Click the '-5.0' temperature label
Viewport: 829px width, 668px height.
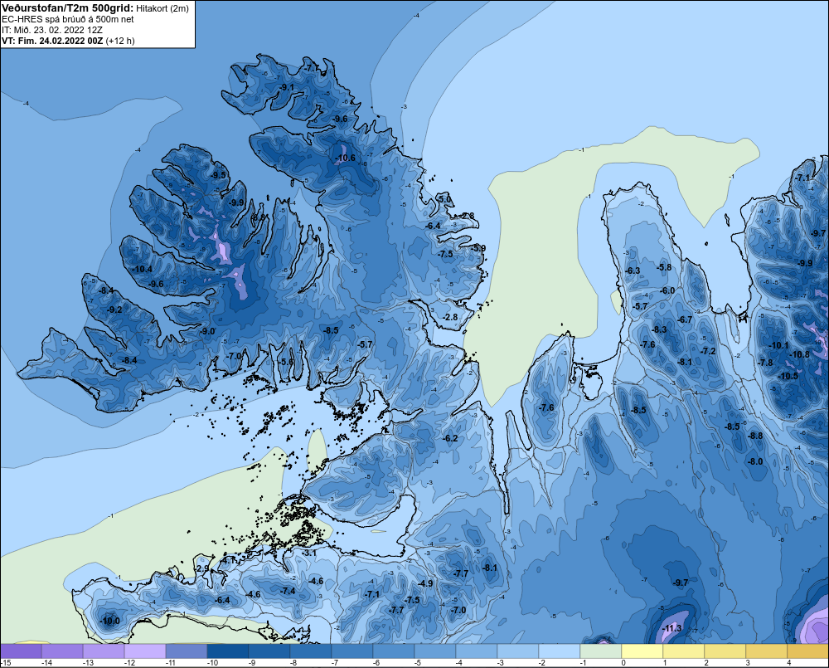pos(445,199)
